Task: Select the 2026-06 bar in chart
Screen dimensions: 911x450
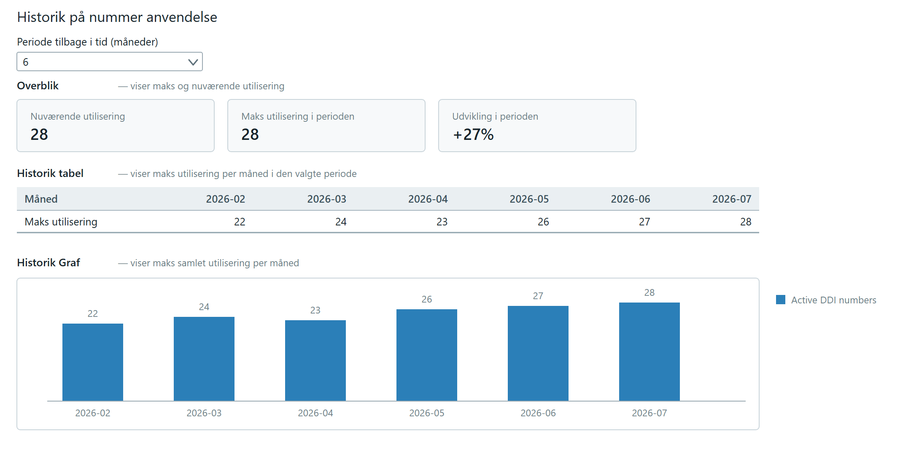Action: 538,354
